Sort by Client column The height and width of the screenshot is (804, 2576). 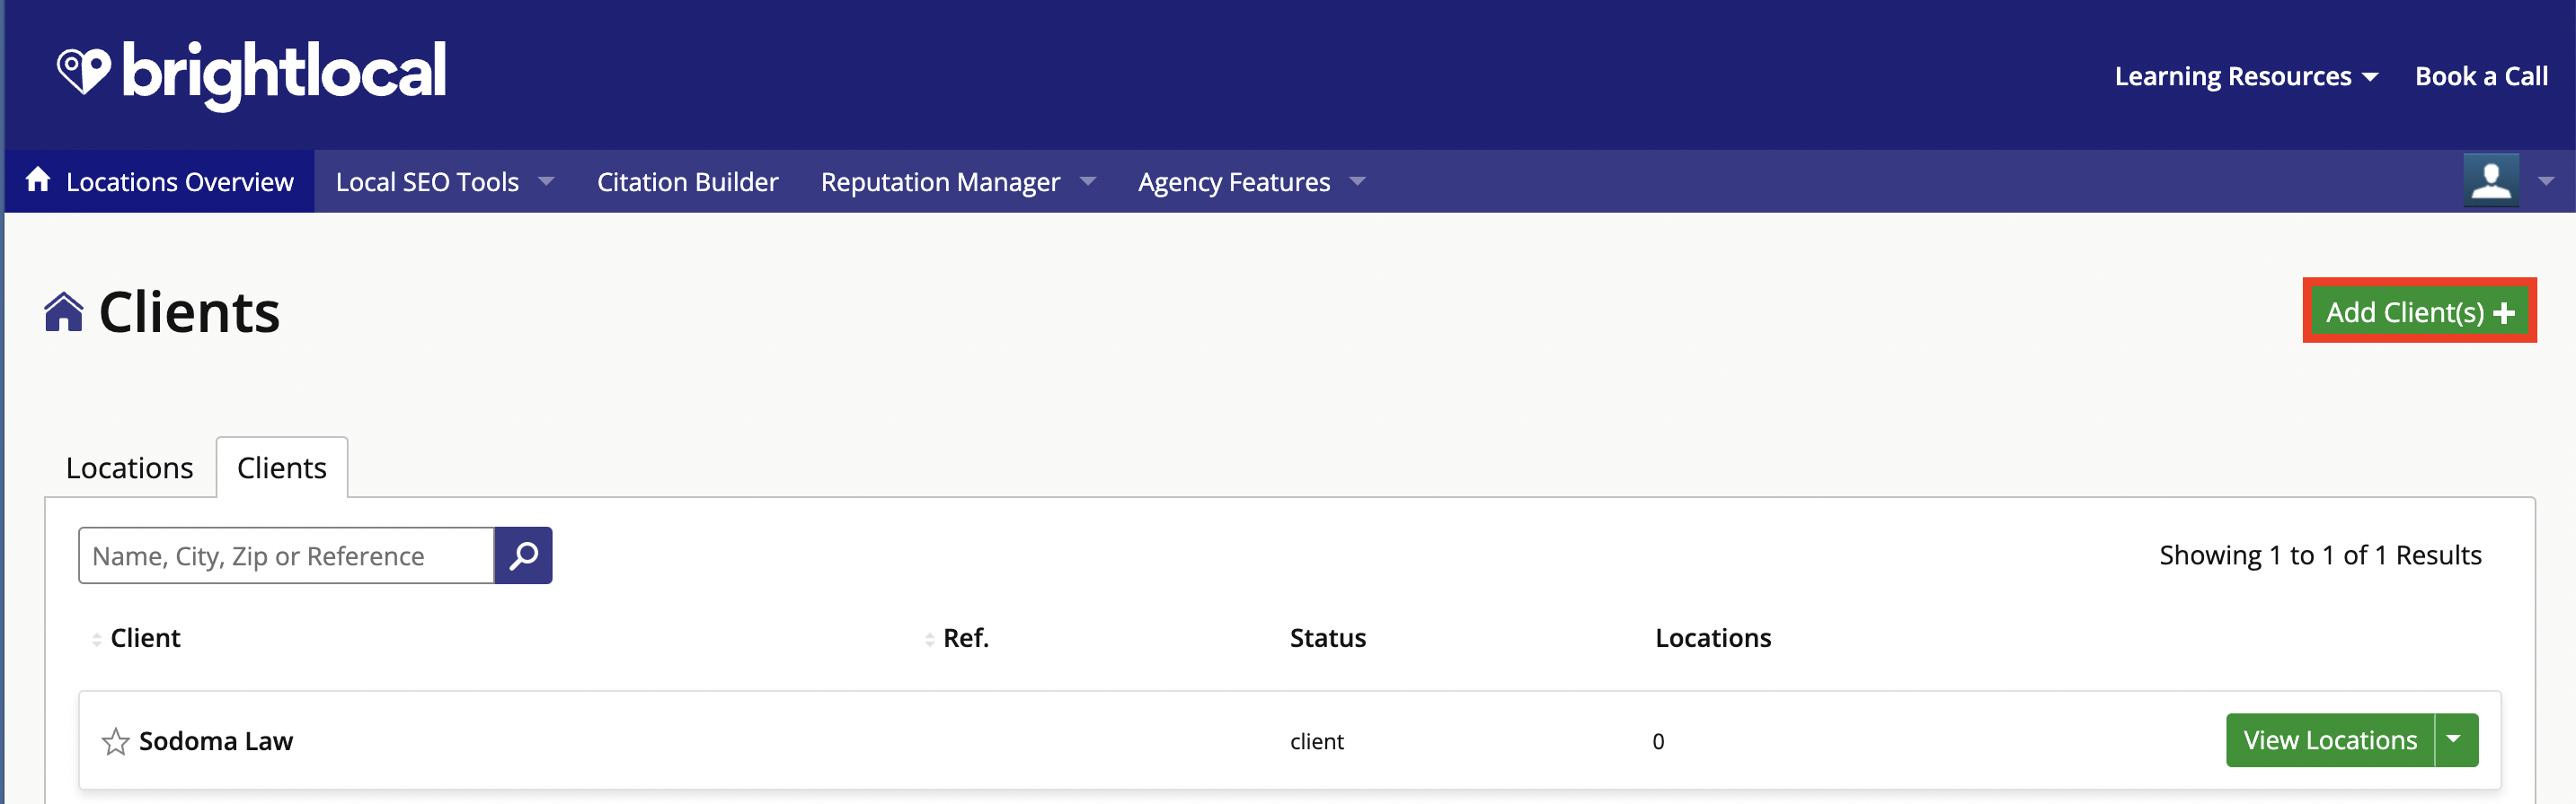(136, 638)
